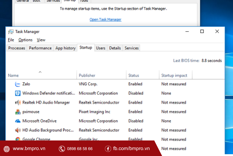Toggle the sort arrow above Name
Image resolution: width=233 pixels, height=156 pixels.
click(x=40, y=72)
